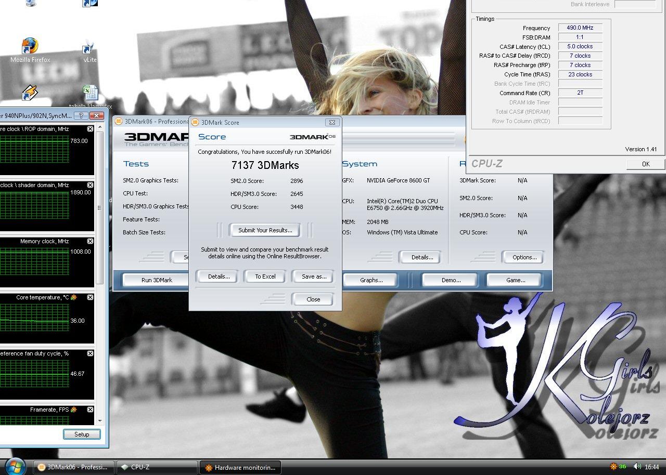Open Graphs button in 3DMark06
Screen dimensions: 666x475
click(371, 280)
